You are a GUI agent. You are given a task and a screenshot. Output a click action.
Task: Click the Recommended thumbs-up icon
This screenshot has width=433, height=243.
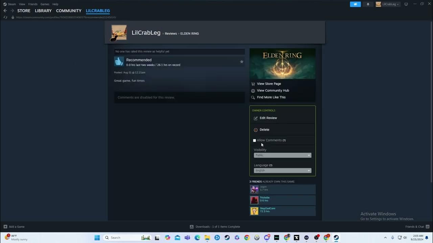(x=119, y=62)
